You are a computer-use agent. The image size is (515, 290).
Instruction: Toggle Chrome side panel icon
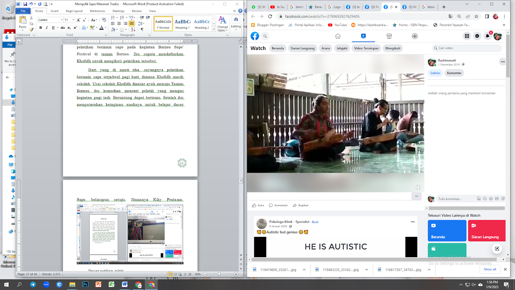[x=487, y=16]
